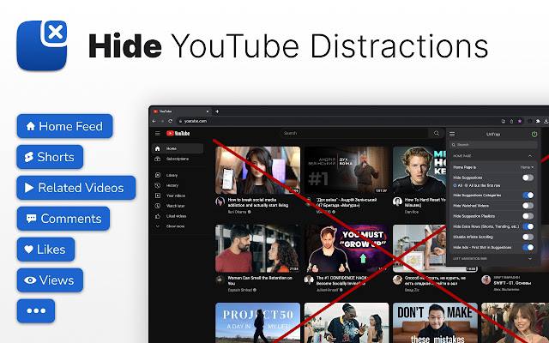Open Your videos in YouTube sidebar

click(x=178, y=196)
